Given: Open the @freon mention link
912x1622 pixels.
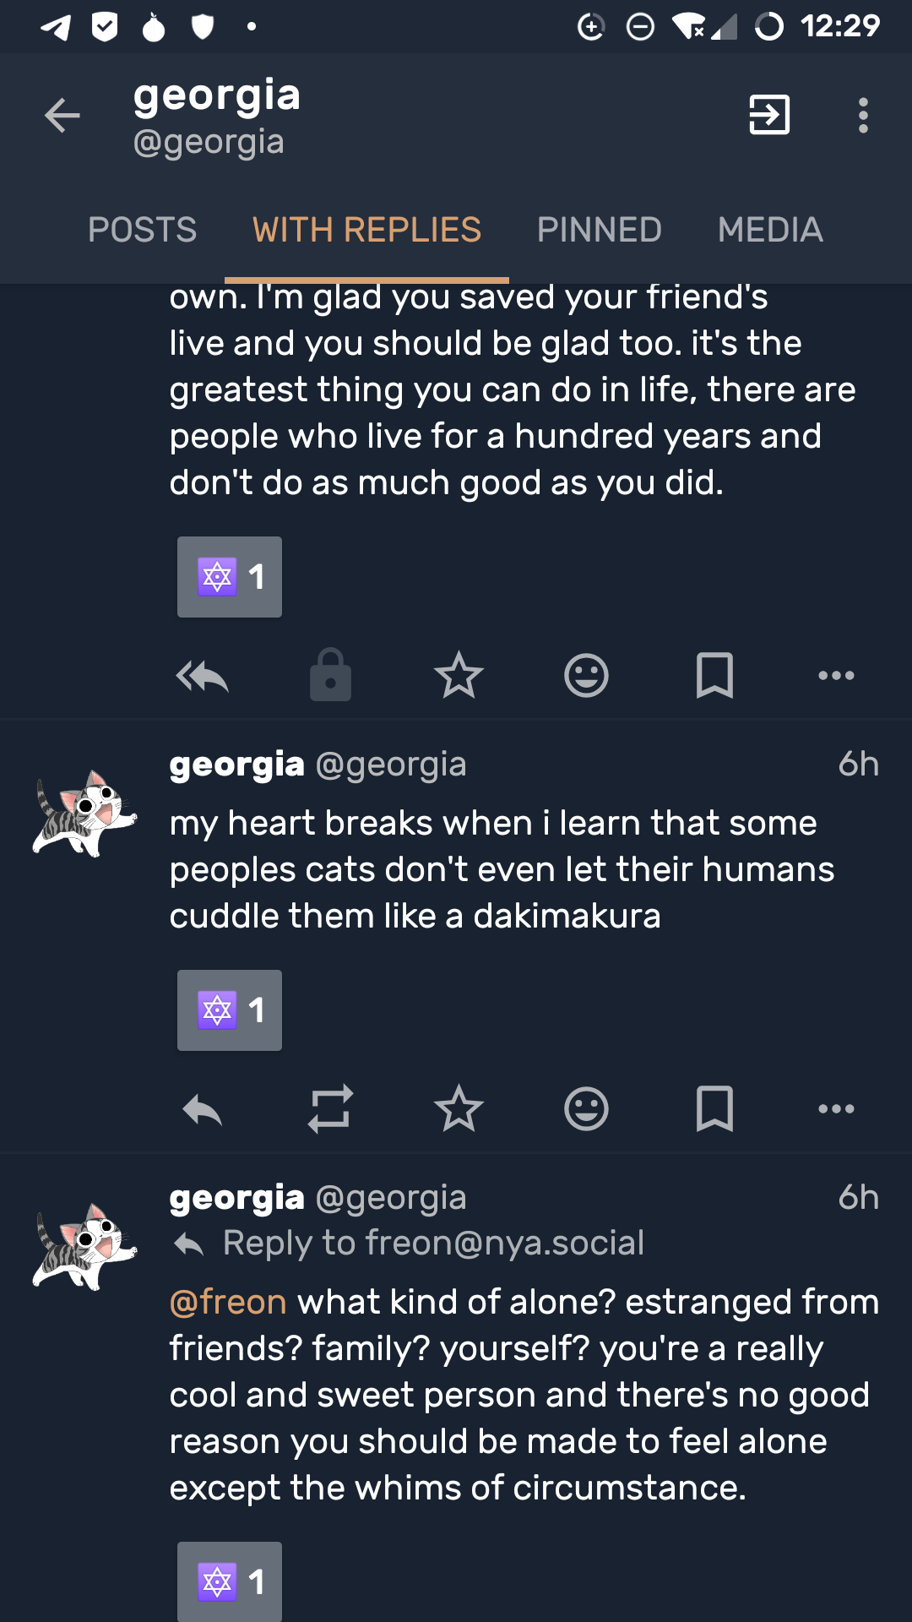Looking at the screenshot, I should click(228, 1302).
